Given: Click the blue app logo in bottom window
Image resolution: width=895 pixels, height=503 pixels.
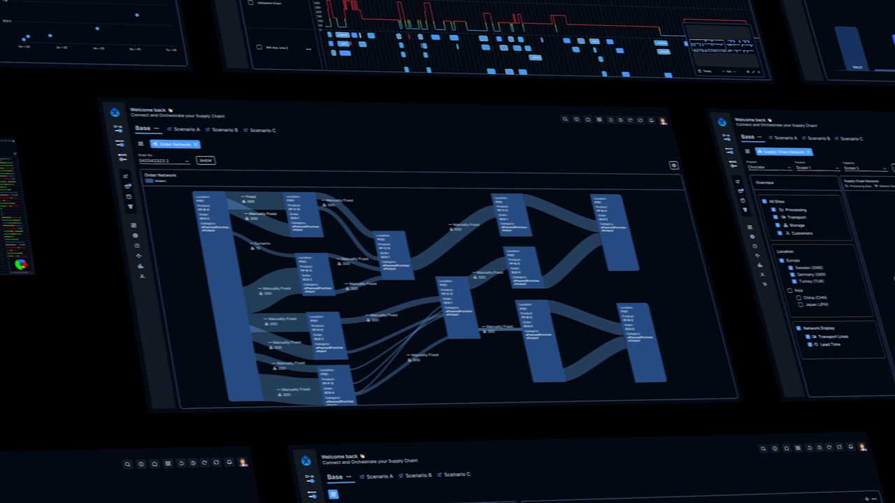Looking at the screenshot, I should 306,461.
